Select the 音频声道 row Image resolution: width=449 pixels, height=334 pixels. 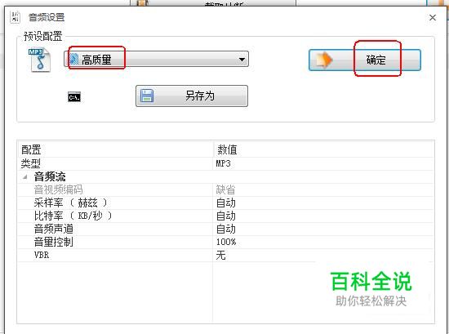tap(225, 229)
